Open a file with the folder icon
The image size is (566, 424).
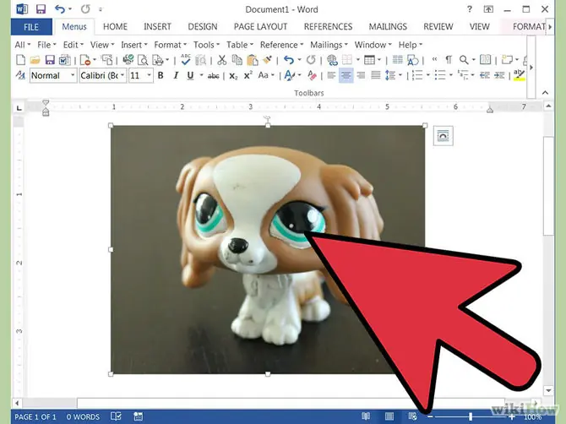pyautogui.click(x=35, y=60)
